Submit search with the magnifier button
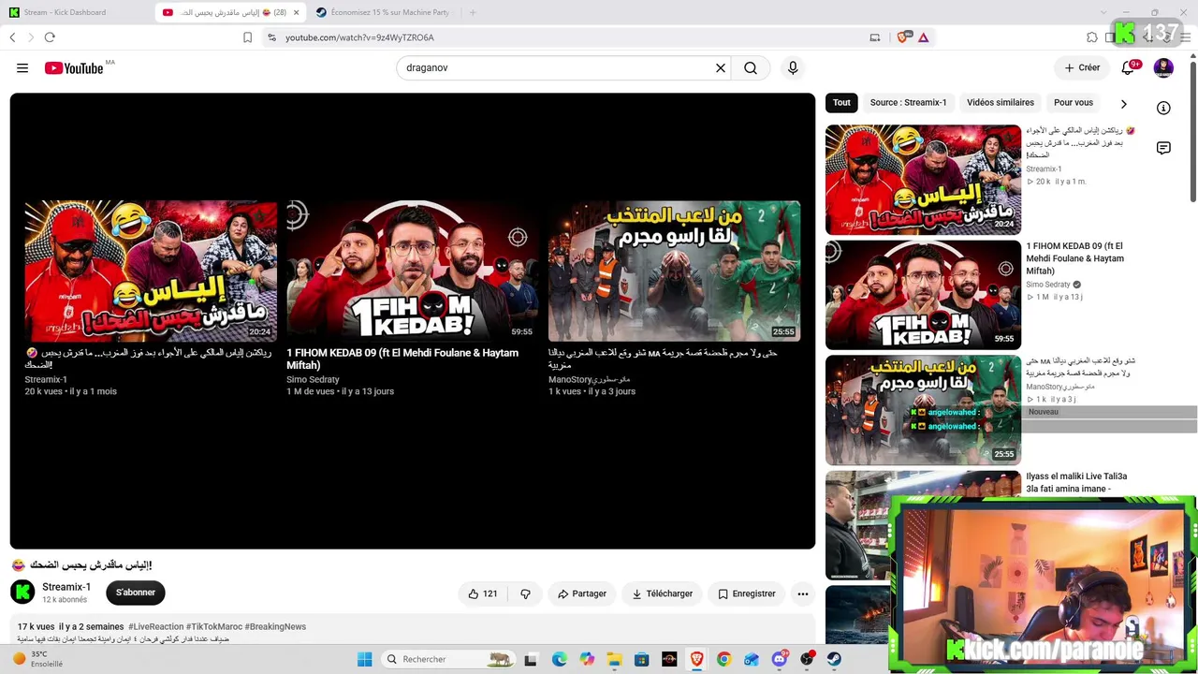 751,68
